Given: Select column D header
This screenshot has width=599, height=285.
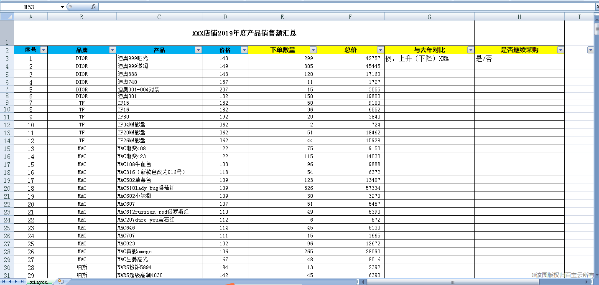Looking at the screenshot, I should (225, 17).
